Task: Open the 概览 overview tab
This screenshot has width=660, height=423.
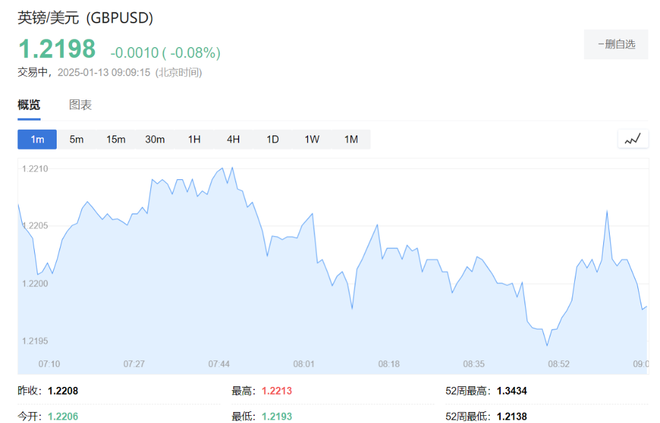Action: (x=29, y=105)
